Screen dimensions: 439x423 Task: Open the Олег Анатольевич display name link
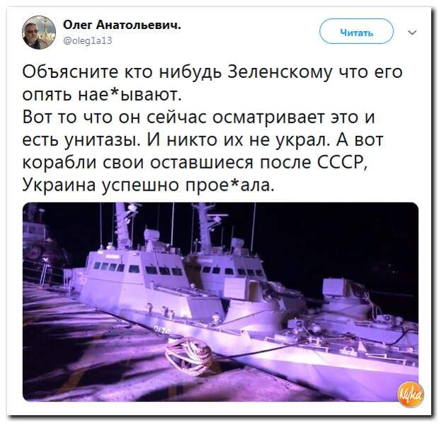click(122, 26)
